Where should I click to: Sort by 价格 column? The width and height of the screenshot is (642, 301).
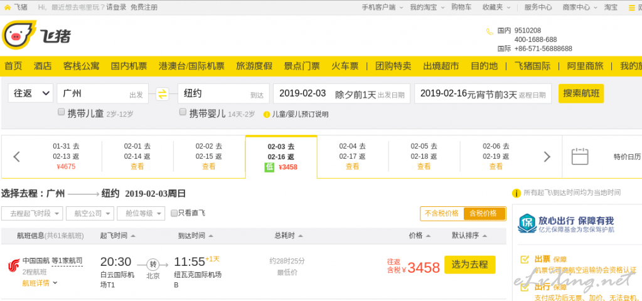420,236
